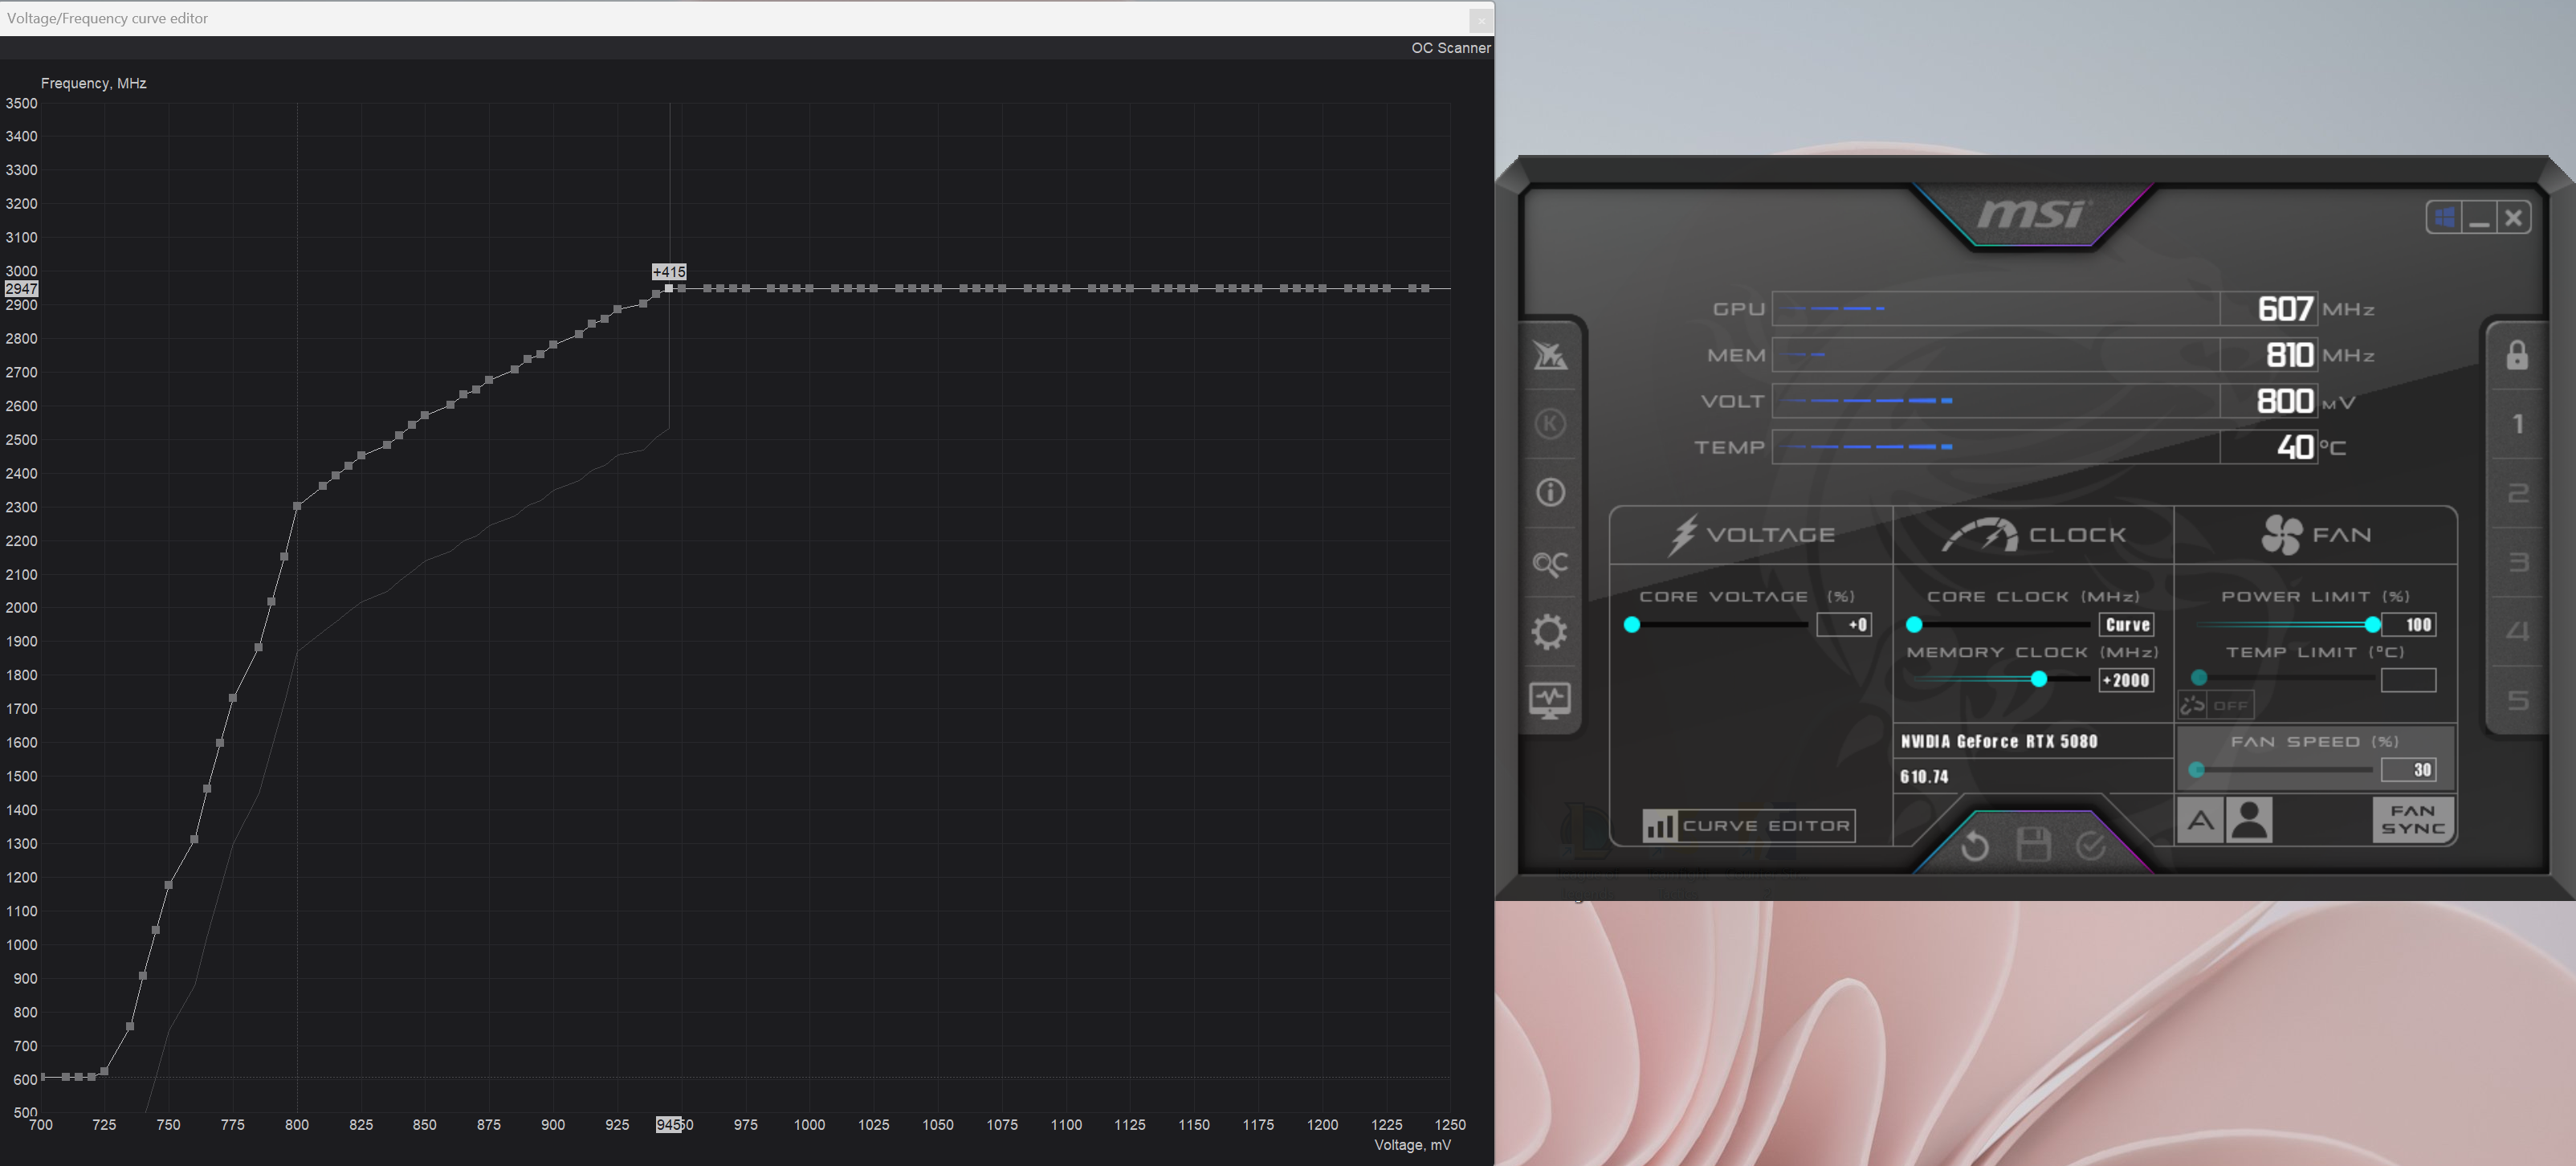The height and width of the screenshot is (1166, 2576).
Task: Reset settings with the circular arrow icon
Action: [1975, 846]
